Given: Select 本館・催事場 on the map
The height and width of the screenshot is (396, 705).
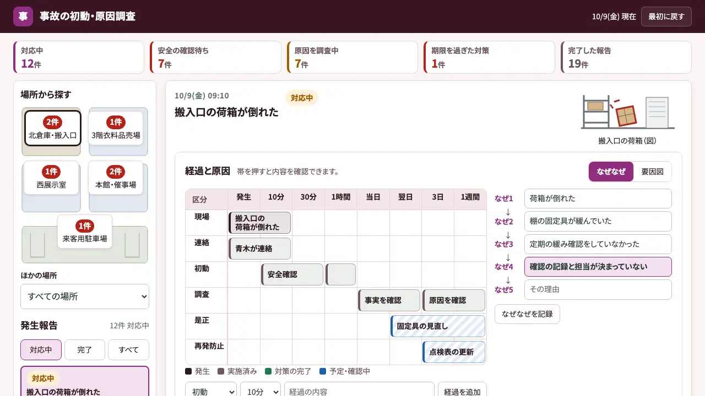Looking at the screenshot, I should (x=116, y=178).
